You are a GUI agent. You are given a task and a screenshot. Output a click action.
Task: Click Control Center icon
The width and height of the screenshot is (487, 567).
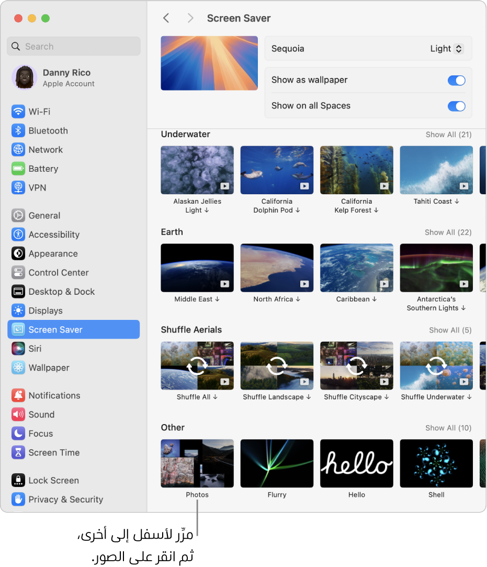[x=18, y=272]
